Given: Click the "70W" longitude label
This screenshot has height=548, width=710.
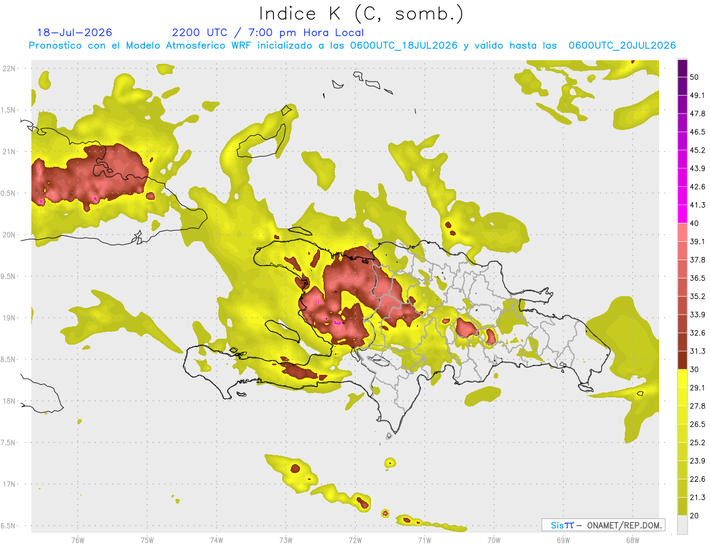Looking at the screenshot, I should (493, 540).
